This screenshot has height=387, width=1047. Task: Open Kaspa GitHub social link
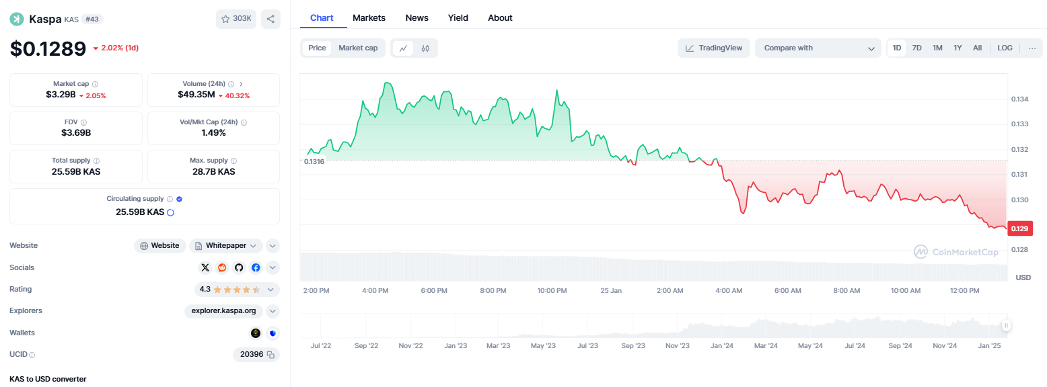coord(239,267)
